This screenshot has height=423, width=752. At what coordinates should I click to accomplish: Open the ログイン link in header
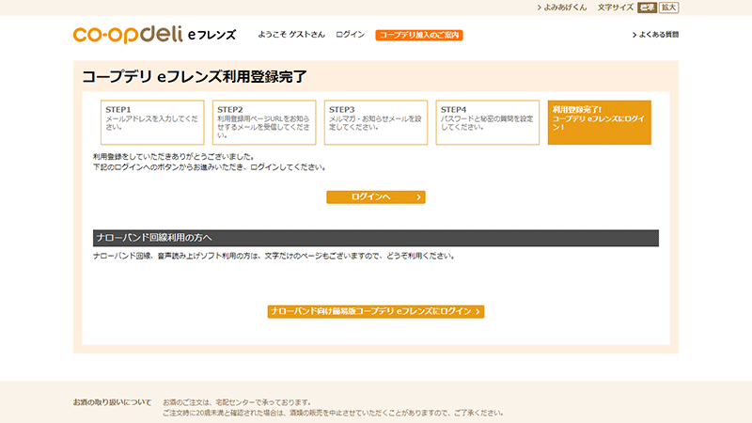pyautogui.click(x=350, y=35)
